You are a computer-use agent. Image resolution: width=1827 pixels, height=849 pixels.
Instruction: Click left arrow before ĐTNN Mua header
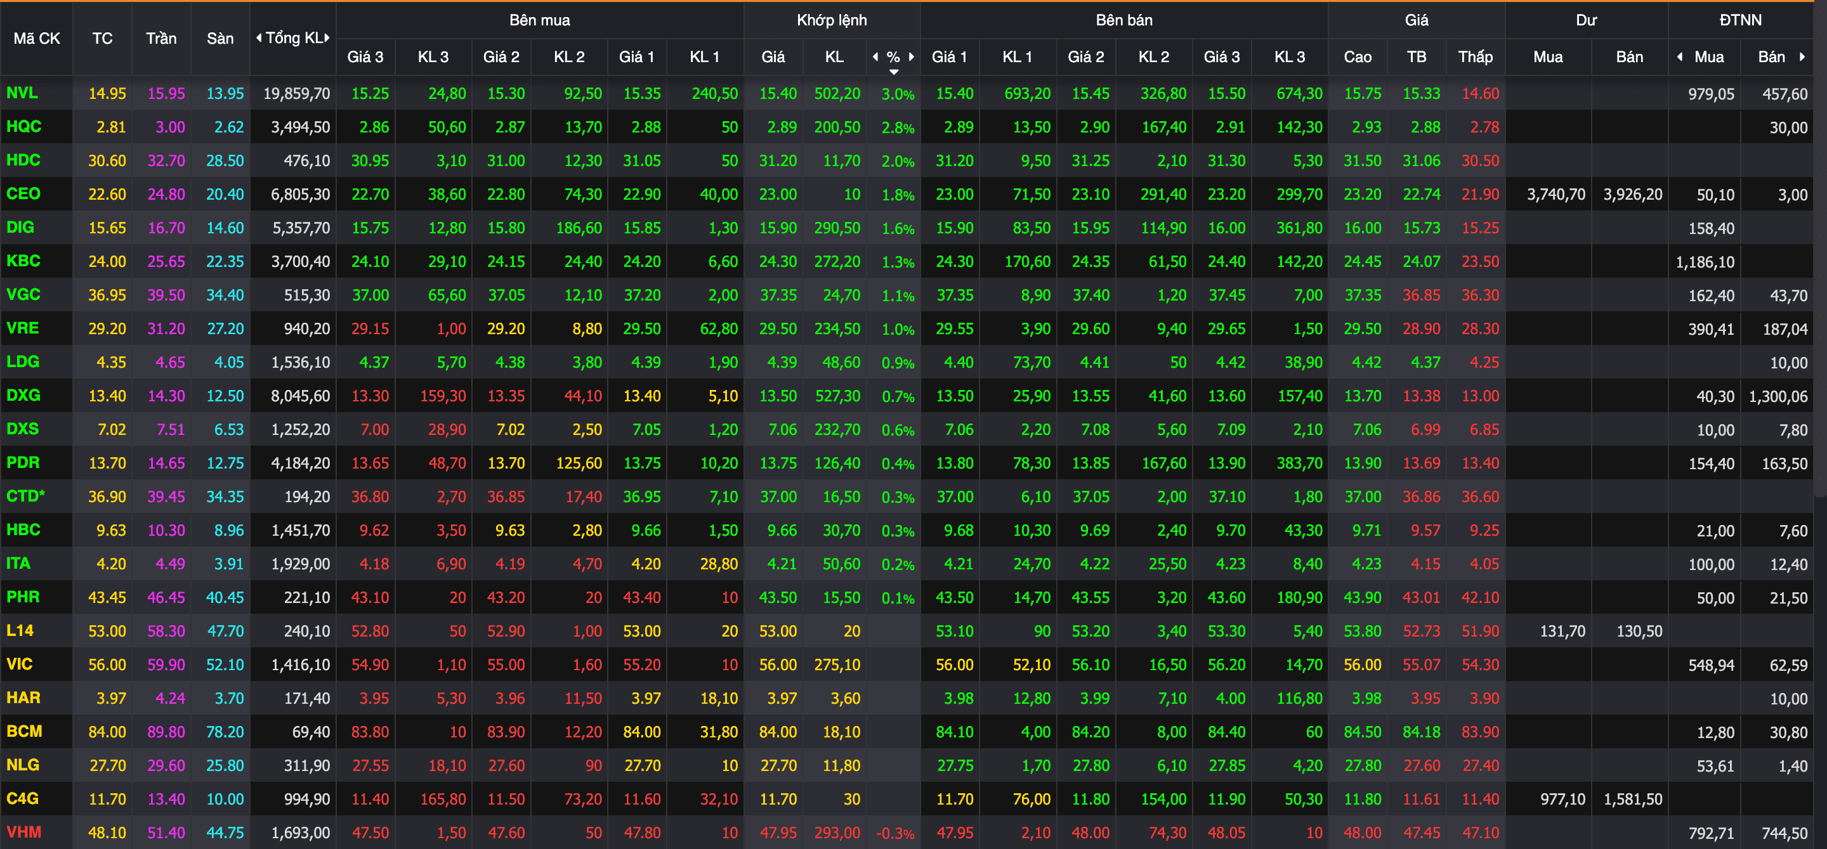coord(1679,56)
